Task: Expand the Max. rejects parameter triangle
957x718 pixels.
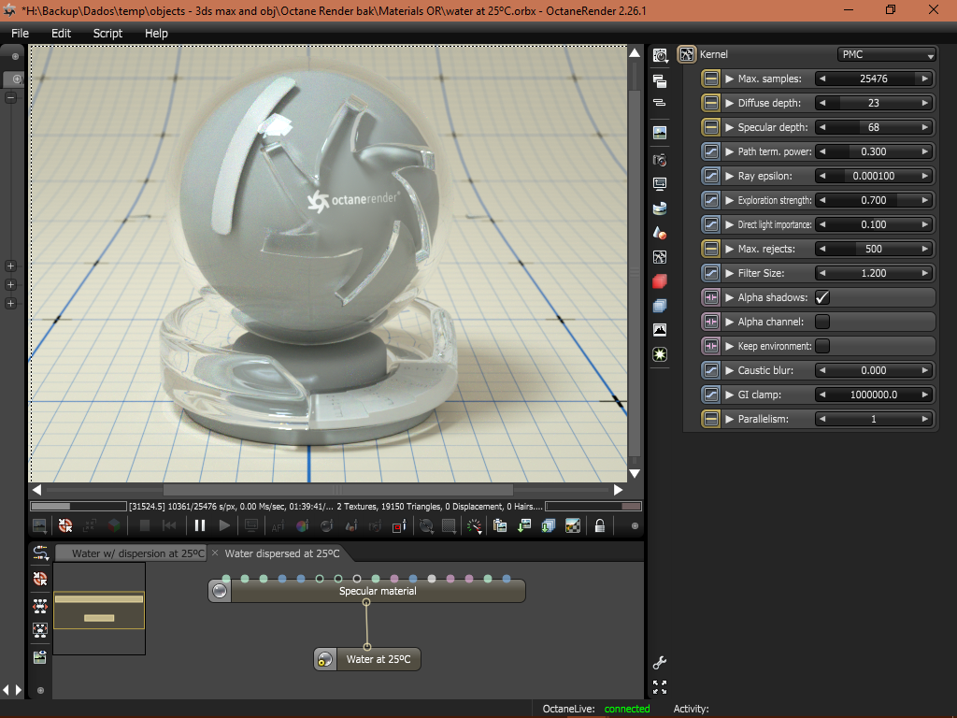Action: click(x=729, y=249)
